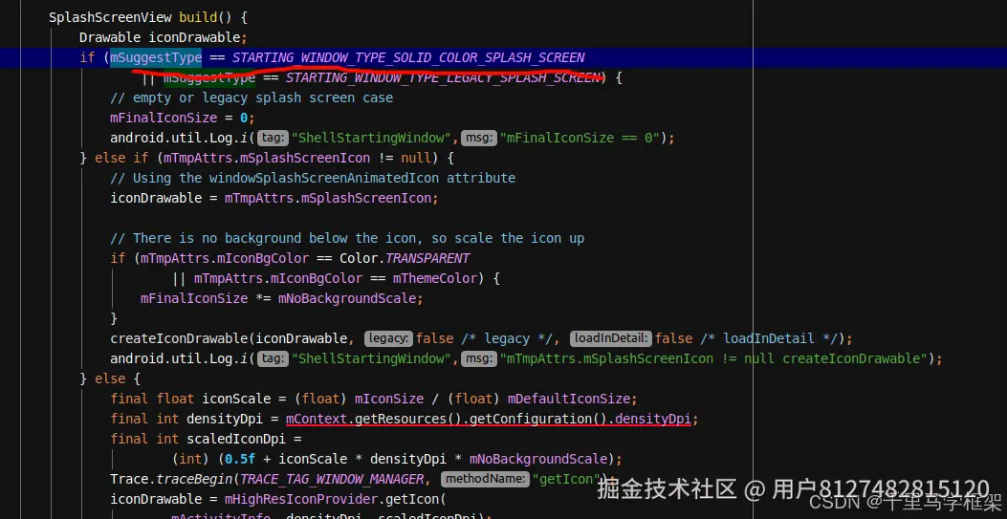This screenshot has height=519, width=1007.
Task: Click the 'mFinalIconSize = 0;' assignment
Action: click(183, 119)
